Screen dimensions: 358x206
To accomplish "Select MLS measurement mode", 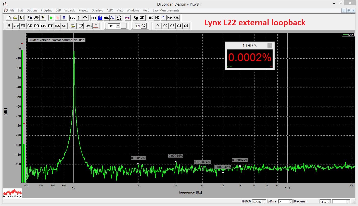I will 106,18.
